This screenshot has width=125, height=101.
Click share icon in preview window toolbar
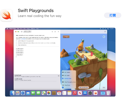[x=105, y=32]
